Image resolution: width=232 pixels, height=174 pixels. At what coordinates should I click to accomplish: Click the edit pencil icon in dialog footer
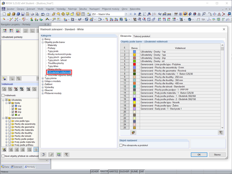(x=51, y=155)
